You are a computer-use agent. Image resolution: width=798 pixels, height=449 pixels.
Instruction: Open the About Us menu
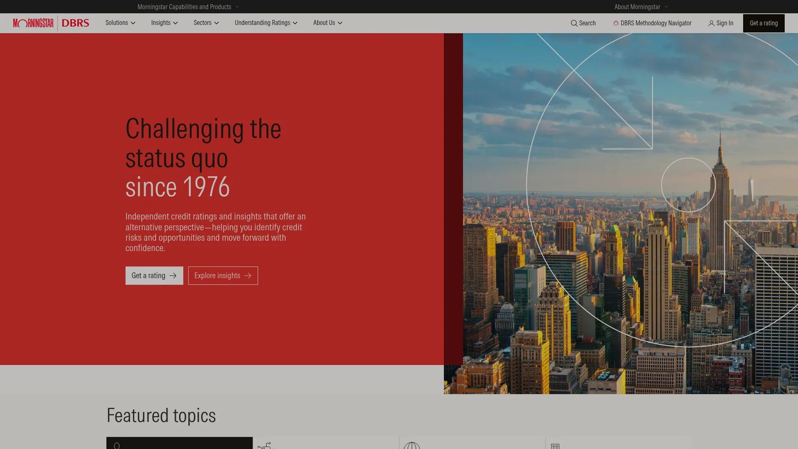(328, 23)
